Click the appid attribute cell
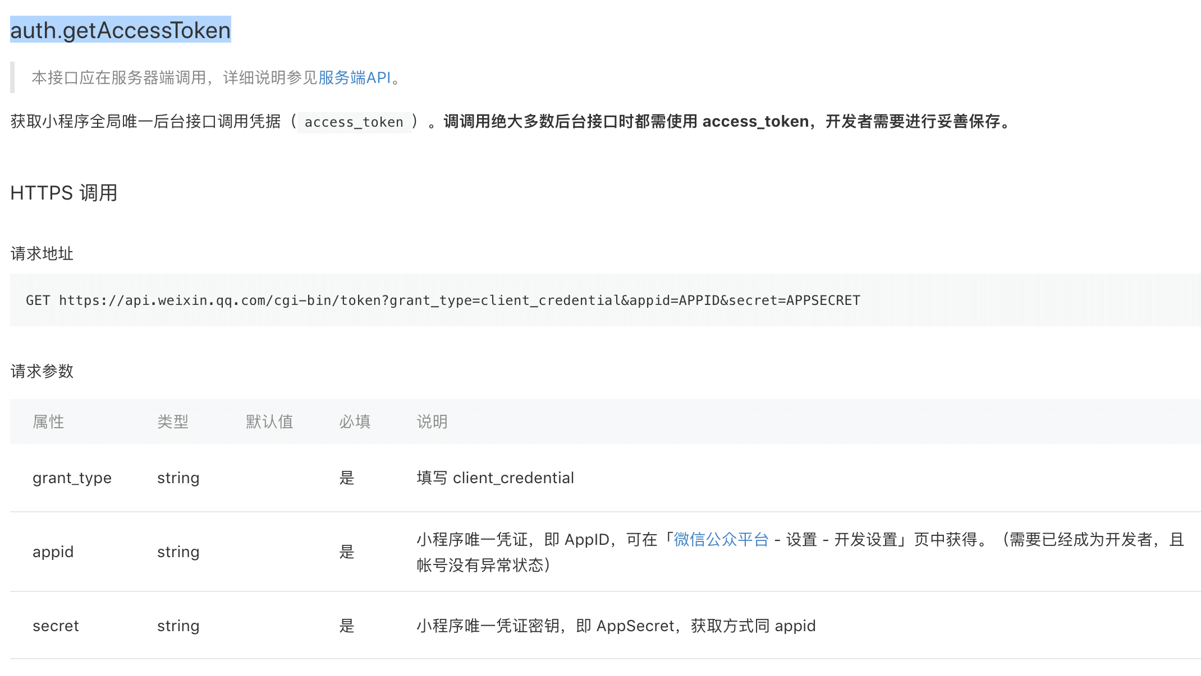This screenshot has height=676, width=1201. click(53, 552)
